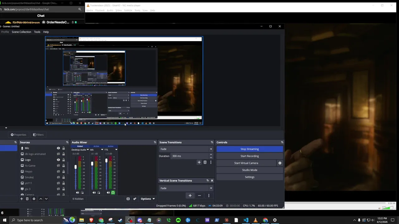Adjust Desktop Audio volume fader

click(75, 167)
